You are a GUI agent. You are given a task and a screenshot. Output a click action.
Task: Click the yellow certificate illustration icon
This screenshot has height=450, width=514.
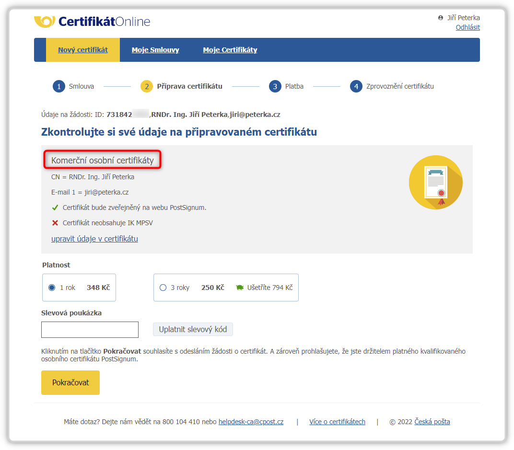click(436, 182)
